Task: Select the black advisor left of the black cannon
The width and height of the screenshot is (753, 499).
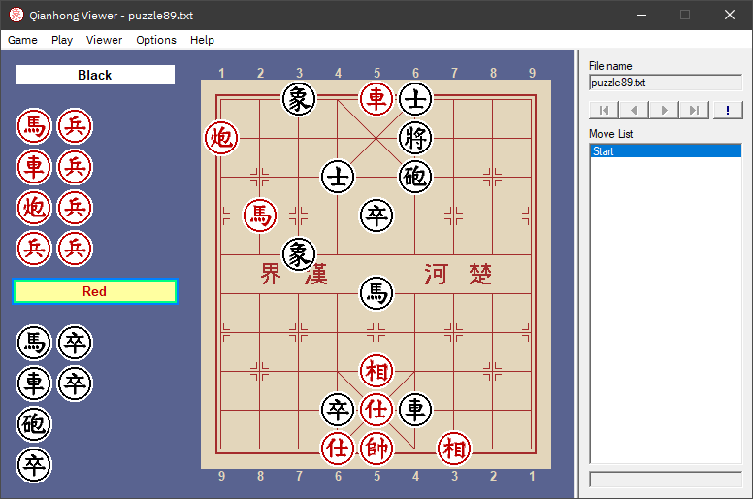Action: click(x=338, y=177)
